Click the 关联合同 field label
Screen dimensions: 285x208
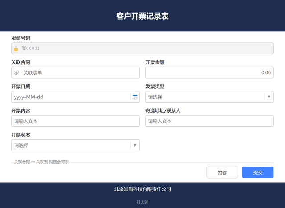point(21,62)
